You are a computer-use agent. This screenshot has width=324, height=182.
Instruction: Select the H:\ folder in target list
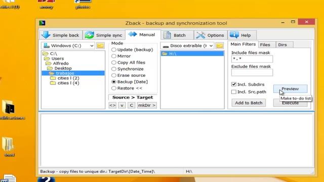[192, 54]
